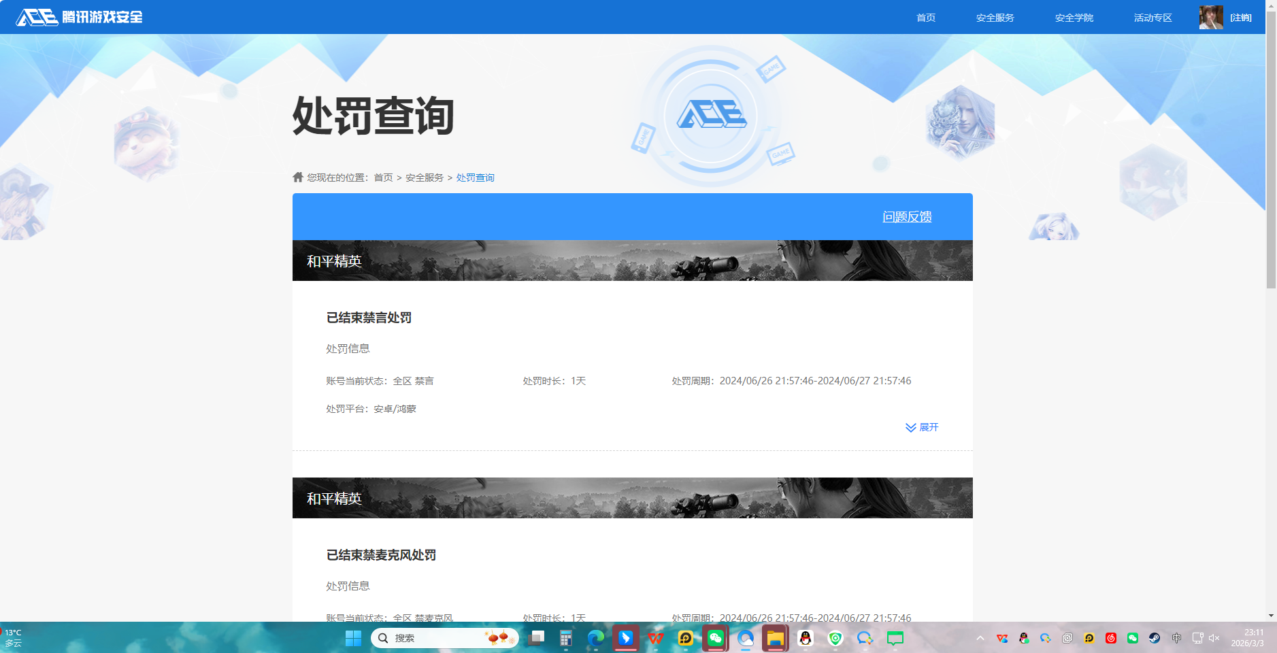The width and height of the screenshot is (1277, 653).
Task: Click the [注销] logout link
Action: 1241,18
